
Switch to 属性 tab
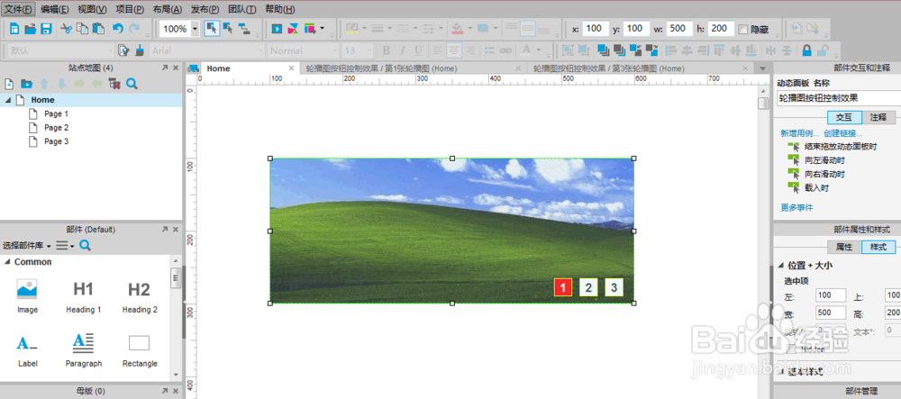pos(844,247)
